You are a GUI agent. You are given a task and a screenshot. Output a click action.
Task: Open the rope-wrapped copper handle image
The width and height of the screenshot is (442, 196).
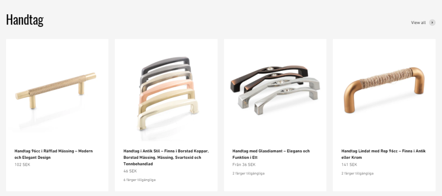coord(384,90)
